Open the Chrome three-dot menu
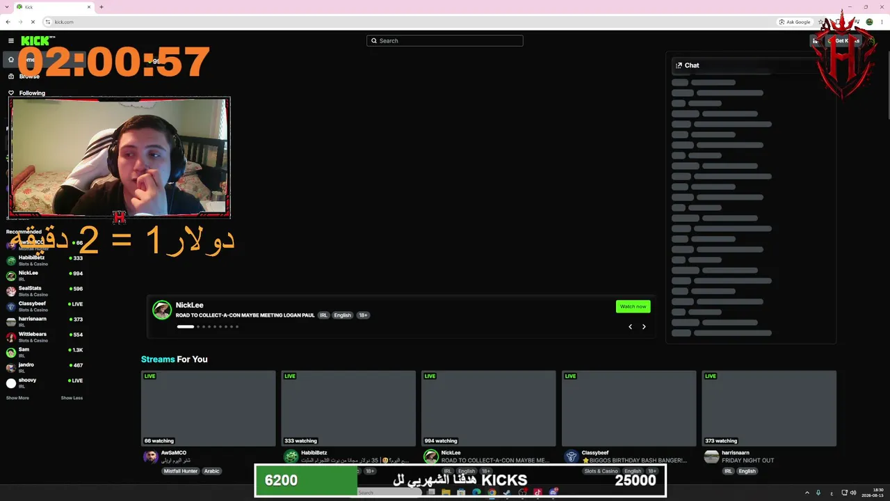The height and width of the screenshot is (501, 890). (882, 22)
